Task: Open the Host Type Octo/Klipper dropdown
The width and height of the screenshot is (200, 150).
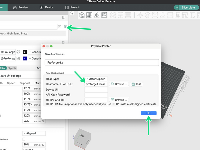Action: pos(96,79)
